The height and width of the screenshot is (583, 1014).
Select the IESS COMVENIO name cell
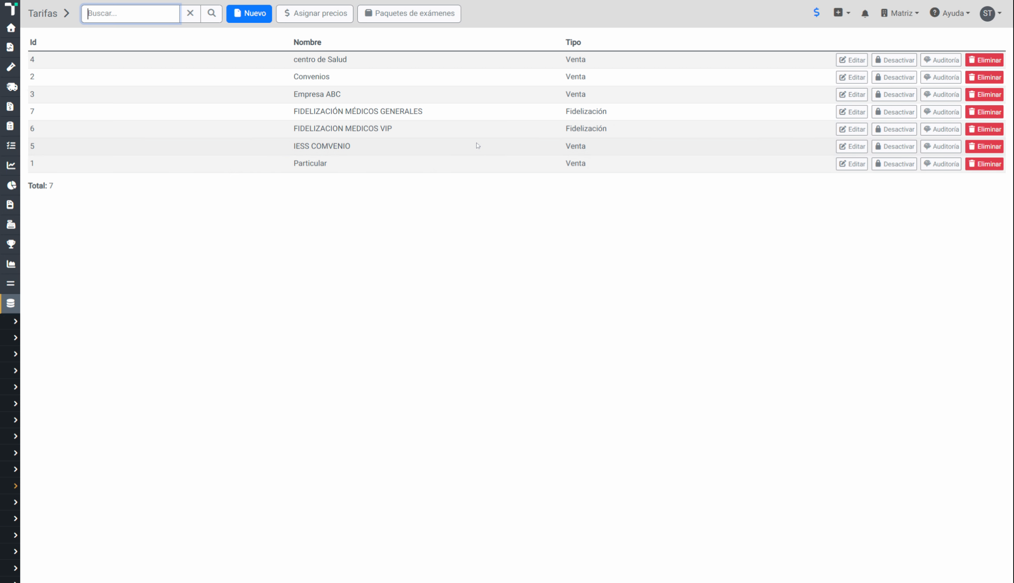pos(322,146)
